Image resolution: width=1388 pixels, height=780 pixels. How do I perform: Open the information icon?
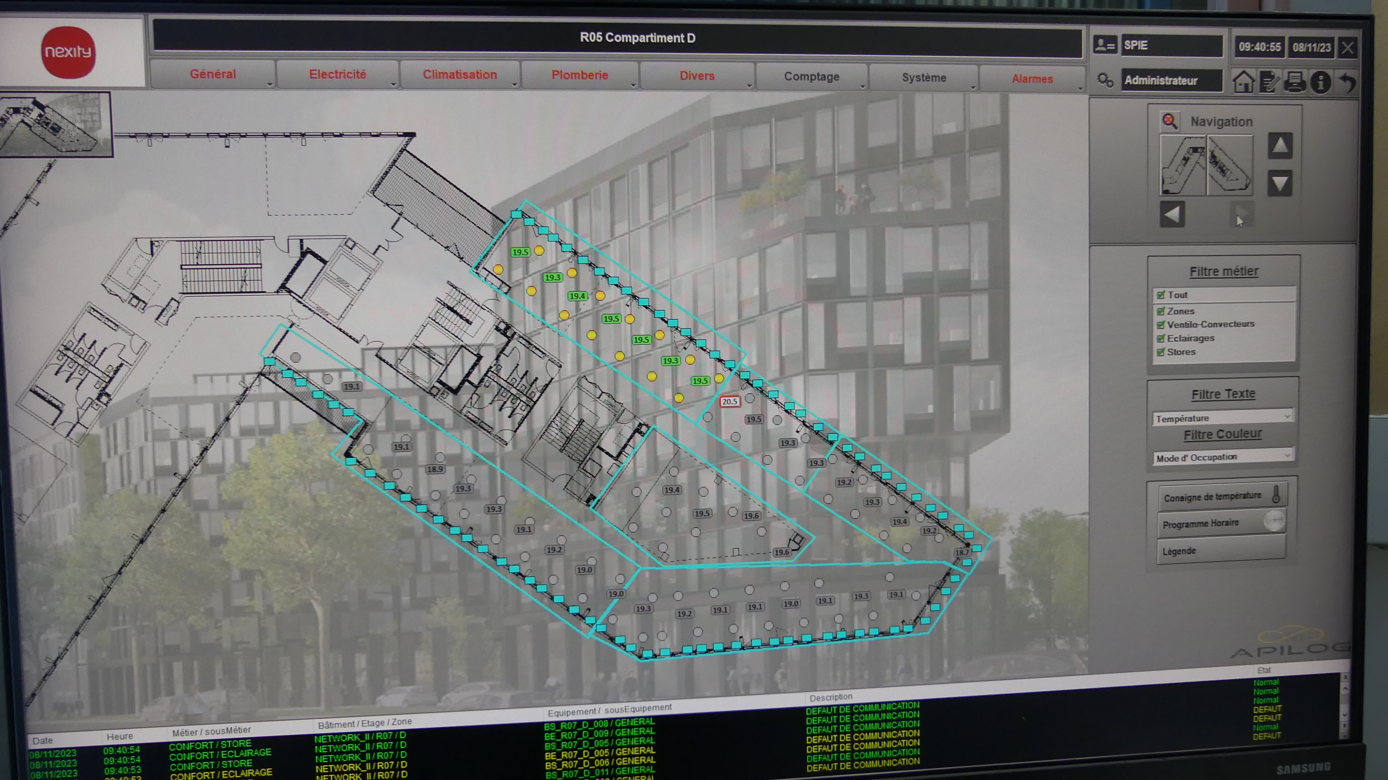(x=1320, y=83)
